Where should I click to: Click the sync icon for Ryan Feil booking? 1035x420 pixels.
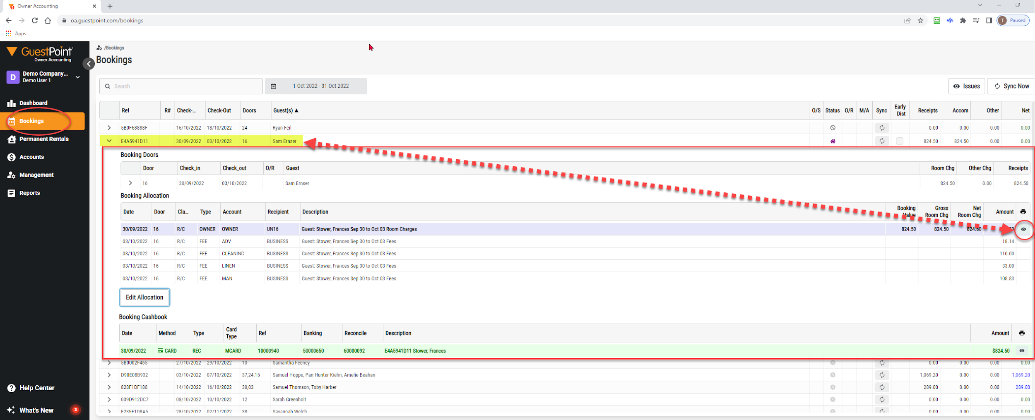click(882, 128)
